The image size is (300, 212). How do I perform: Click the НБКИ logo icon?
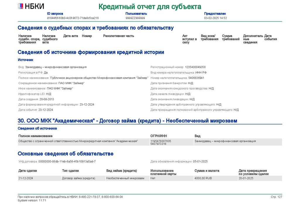(x=21, y=6)
